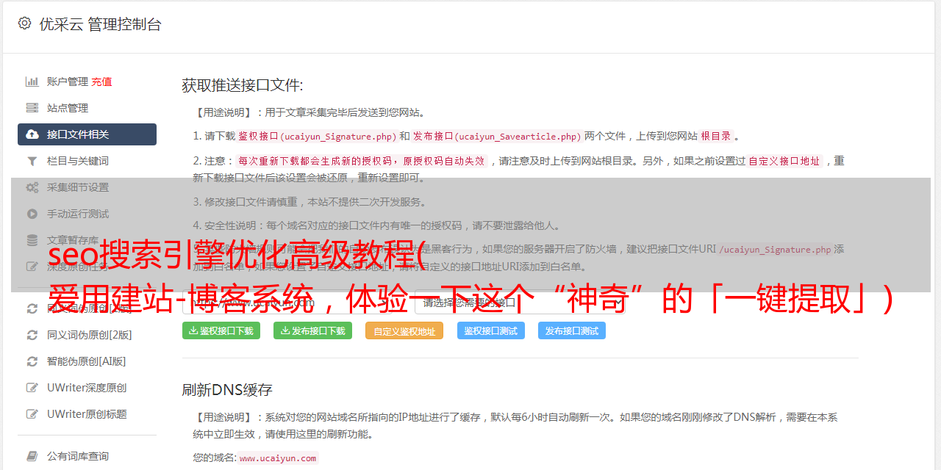Open 采集细节设置 via its gears icon
This screenshot has height=470, width=941.
coord(32,187)
